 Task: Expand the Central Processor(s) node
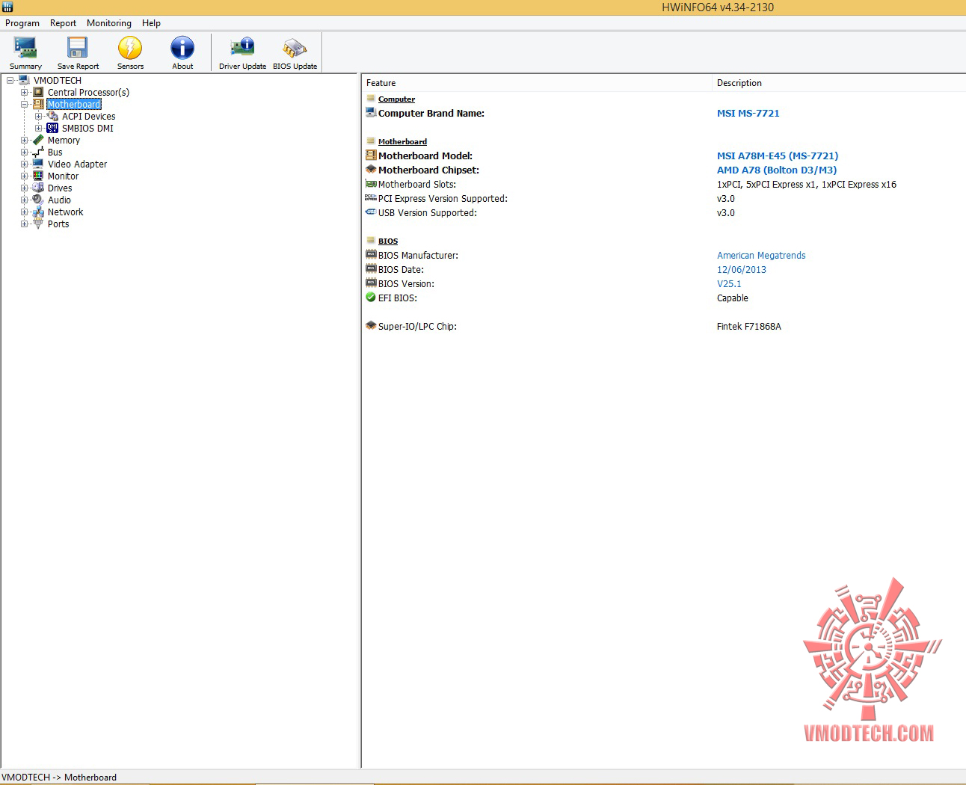[x=25, y=93]
